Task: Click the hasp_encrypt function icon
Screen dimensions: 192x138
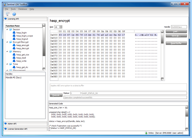Action: pyautogui.click(x=14, y=45)
